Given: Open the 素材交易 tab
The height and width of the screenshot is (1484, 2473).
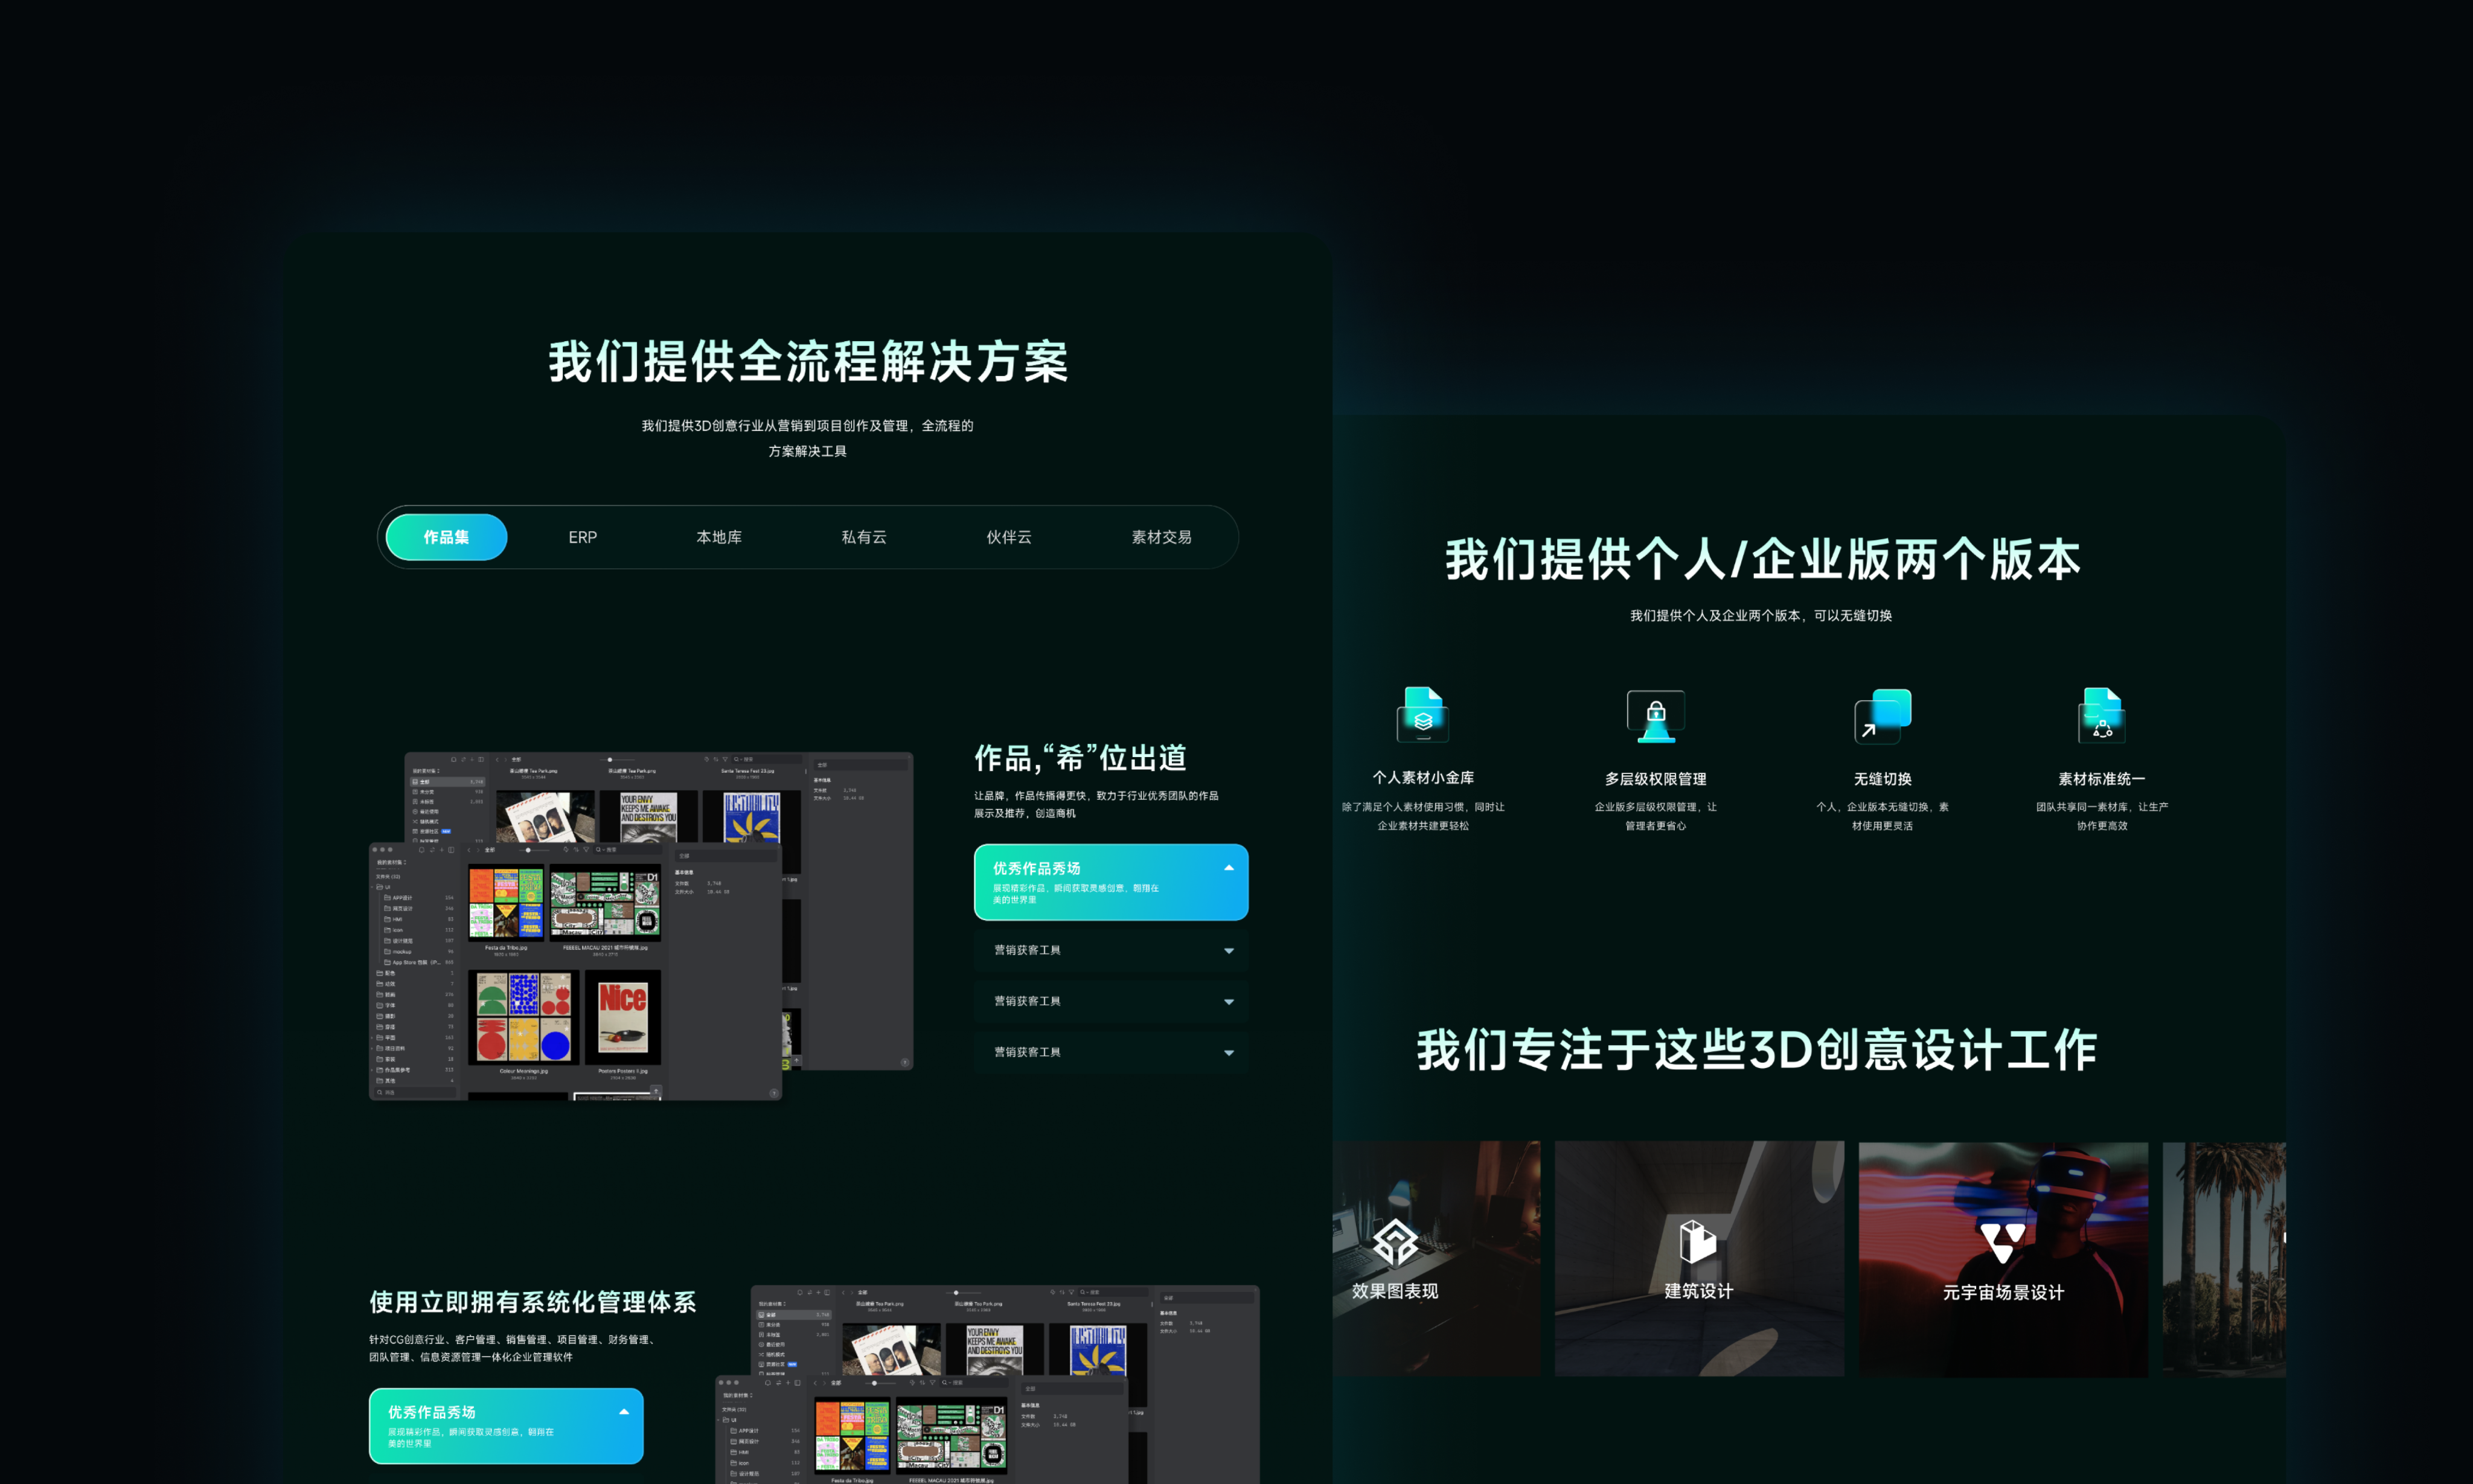Looking at the screenshot, I should pos(1161,537).
